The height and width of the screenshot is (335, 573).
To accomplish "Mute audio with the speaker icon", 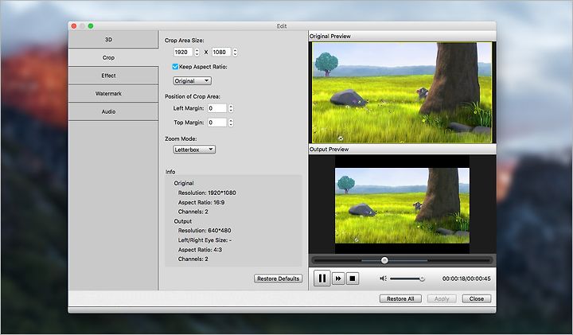I will tap(383, 279).
